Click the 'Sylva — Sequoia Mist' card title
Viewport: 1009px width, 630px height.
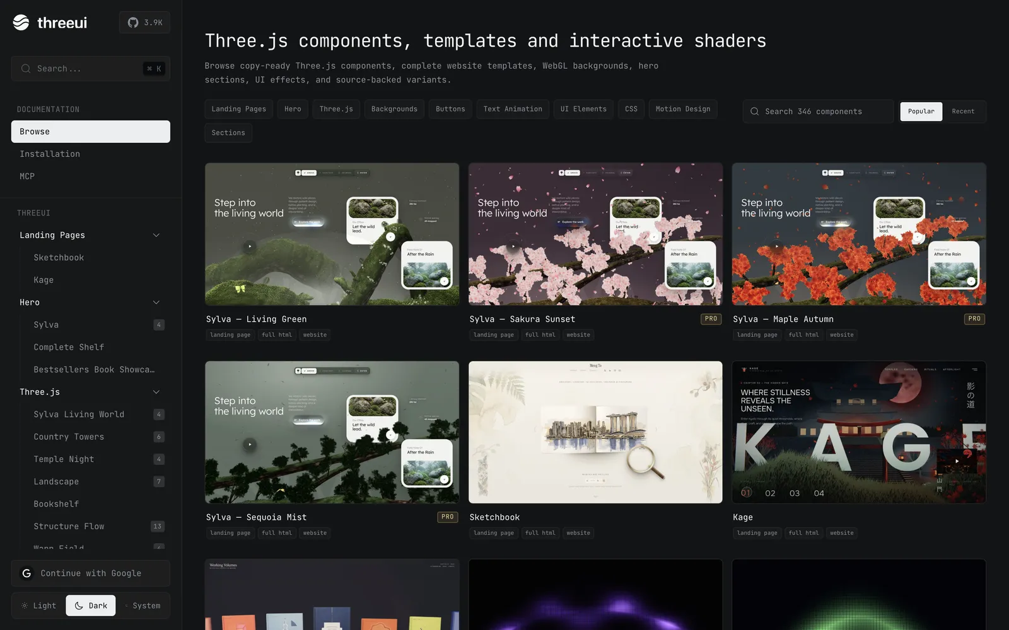coord(256,517)
